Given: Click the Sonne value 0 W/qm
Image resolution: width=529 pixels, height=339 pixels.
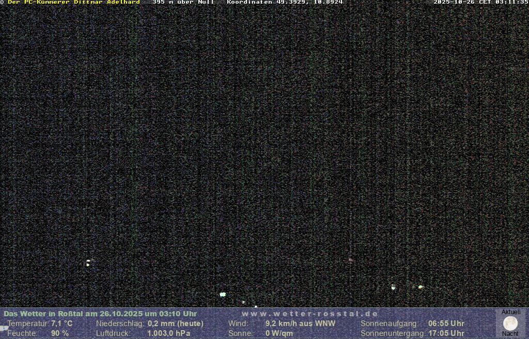Looking at the screenshot, I should click(279, 333).
